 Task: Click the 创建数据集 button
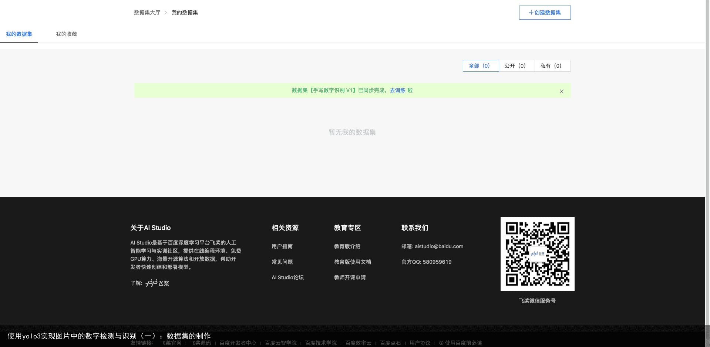(545, 13)
